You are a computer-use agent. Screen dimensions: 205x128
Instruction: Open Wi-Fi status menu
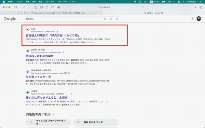click(x=169, y=2)
